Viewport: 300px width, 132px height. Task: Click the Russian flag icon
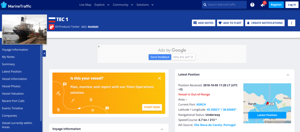[x=52, y=20]
